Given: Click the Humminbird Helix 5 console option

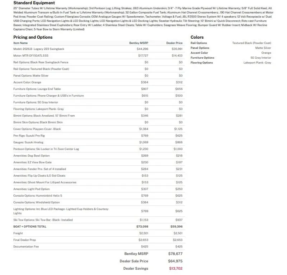Looking at the screenshot, I should 38,196.
